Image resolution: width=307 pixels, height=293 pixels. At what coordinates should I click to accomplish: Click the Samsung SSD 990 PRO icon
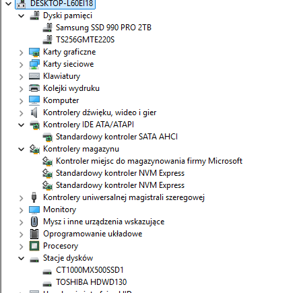coord(47,28)
